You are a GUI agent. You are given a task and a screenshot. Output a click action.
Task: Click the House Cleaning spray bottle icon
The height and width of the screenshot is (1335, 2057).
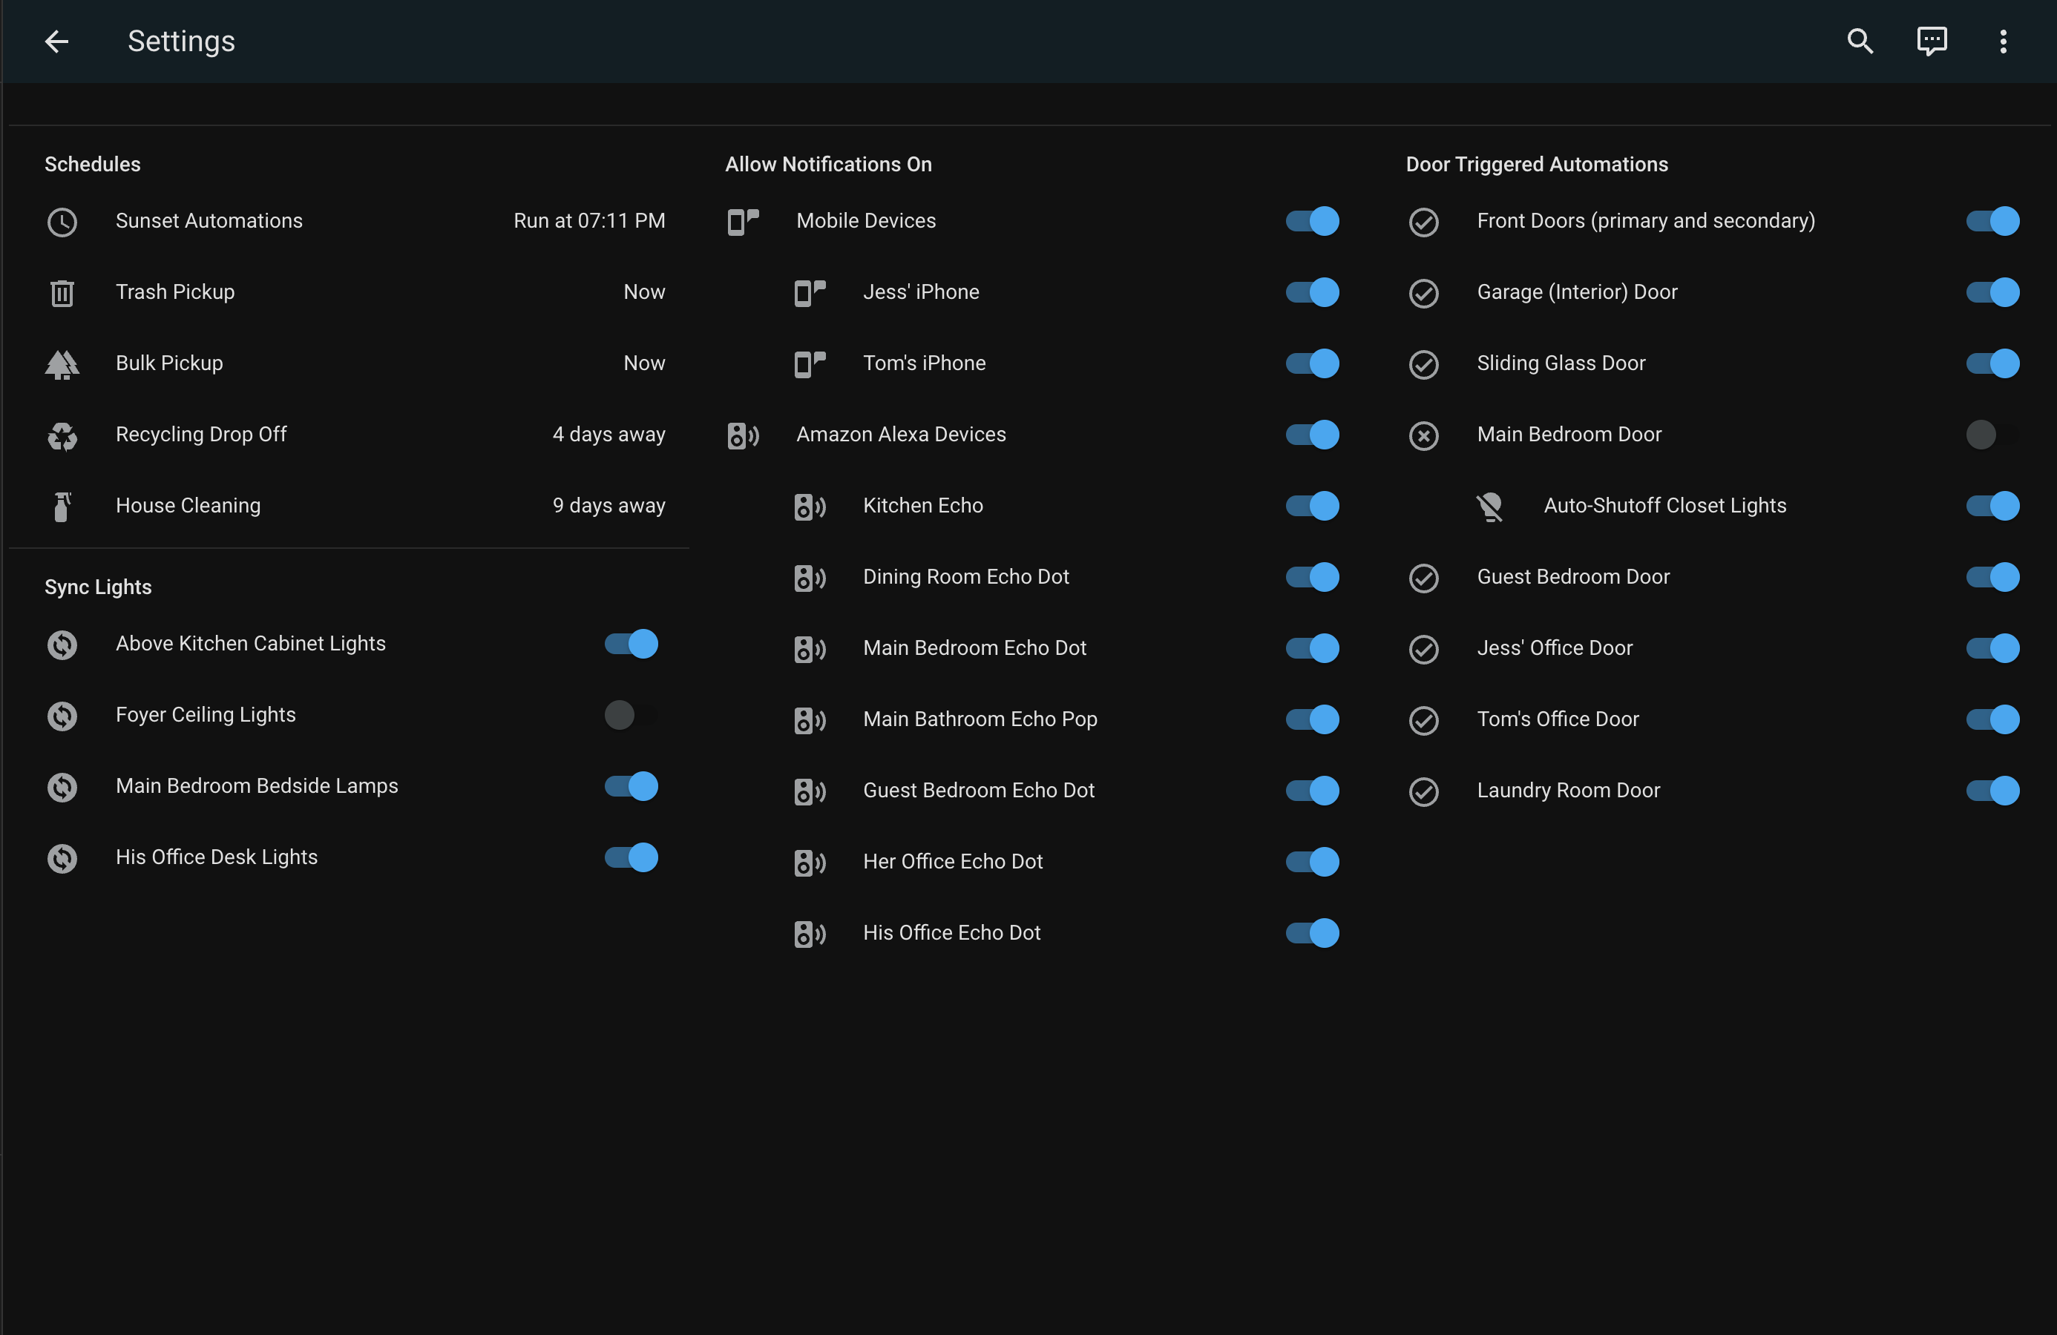(x=62, y=507)
